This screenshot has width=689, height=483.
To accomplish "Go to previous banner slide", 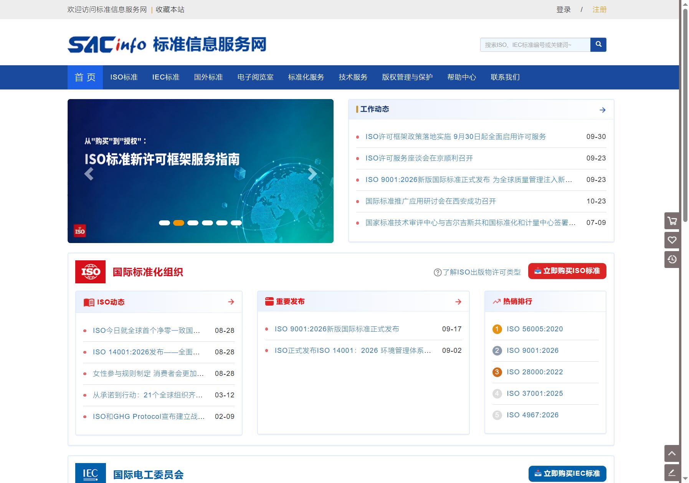I will 89,174.
